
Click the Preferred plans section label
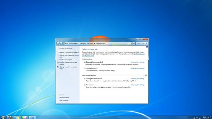pyautogui.click(x=87, y=59)
